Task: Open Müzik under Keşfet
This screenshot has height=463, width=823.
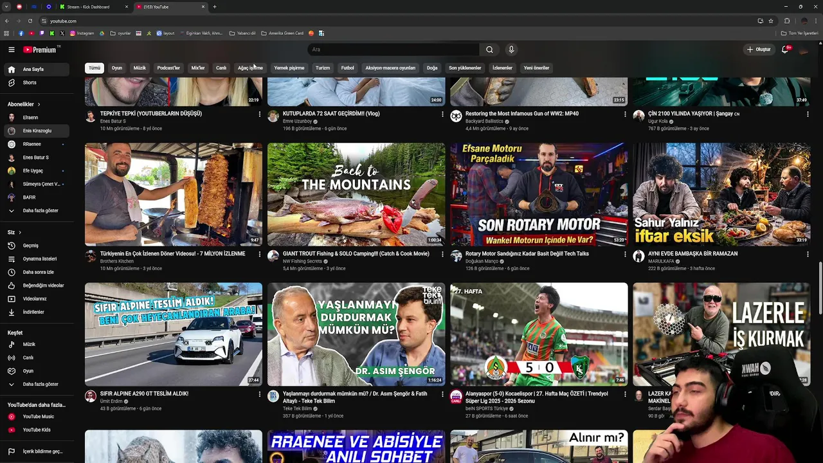Action: pyautogui.click(x=37, y=345)
